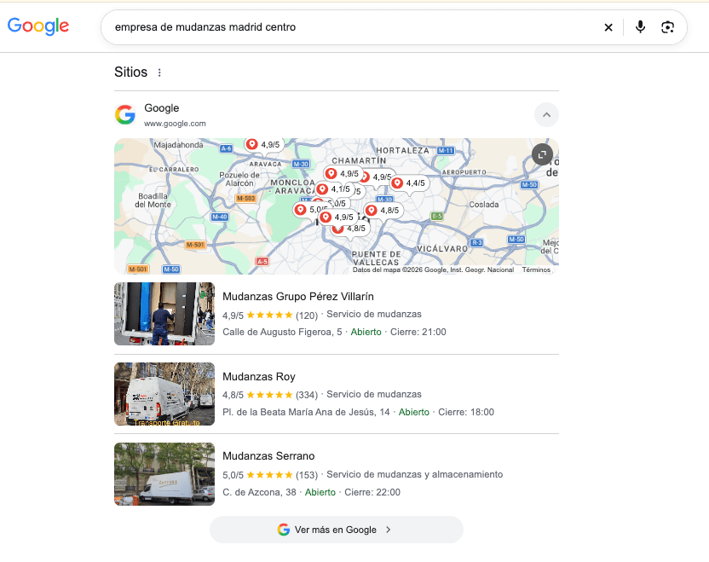Click Cierre: 22:00 closing time text
709x562 pixels.
[372, 492]
